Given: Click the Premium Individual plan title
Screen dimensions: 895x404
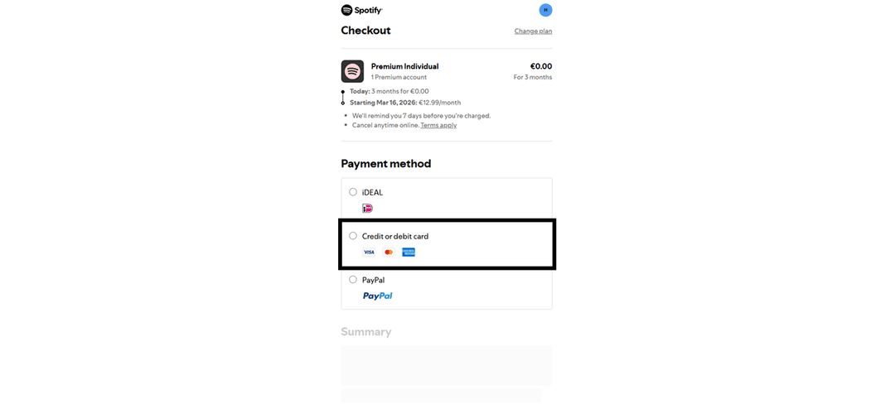Looking at the screenshot, I should [x=404, y=66].
